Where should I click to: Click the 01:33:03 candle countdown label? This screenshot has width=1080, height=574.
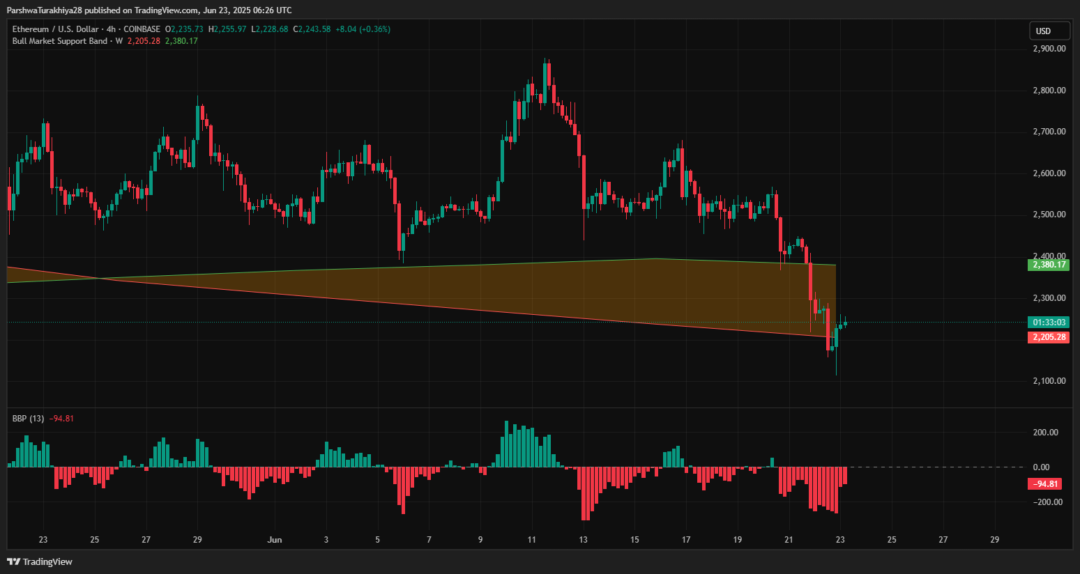tap(1049, 322)
